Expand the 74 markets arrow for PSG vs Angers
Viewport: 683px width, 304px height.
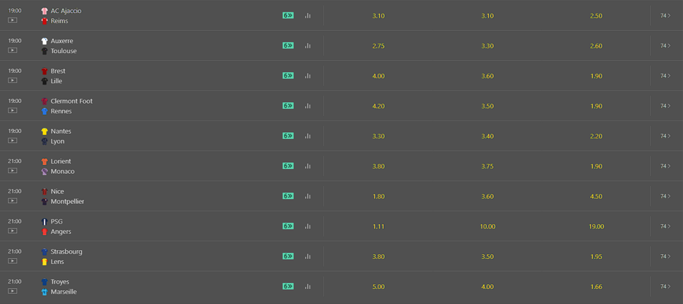click(665, 226)
